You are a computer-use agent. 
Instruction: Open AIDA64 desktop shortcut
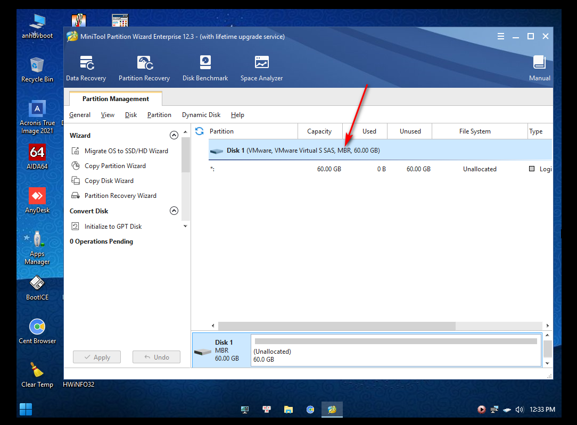(x=37, y=156)
